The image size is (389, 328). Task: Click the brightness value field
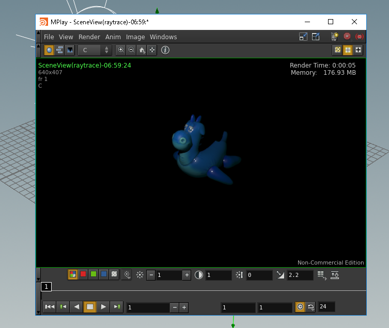(x=169, y=275)
